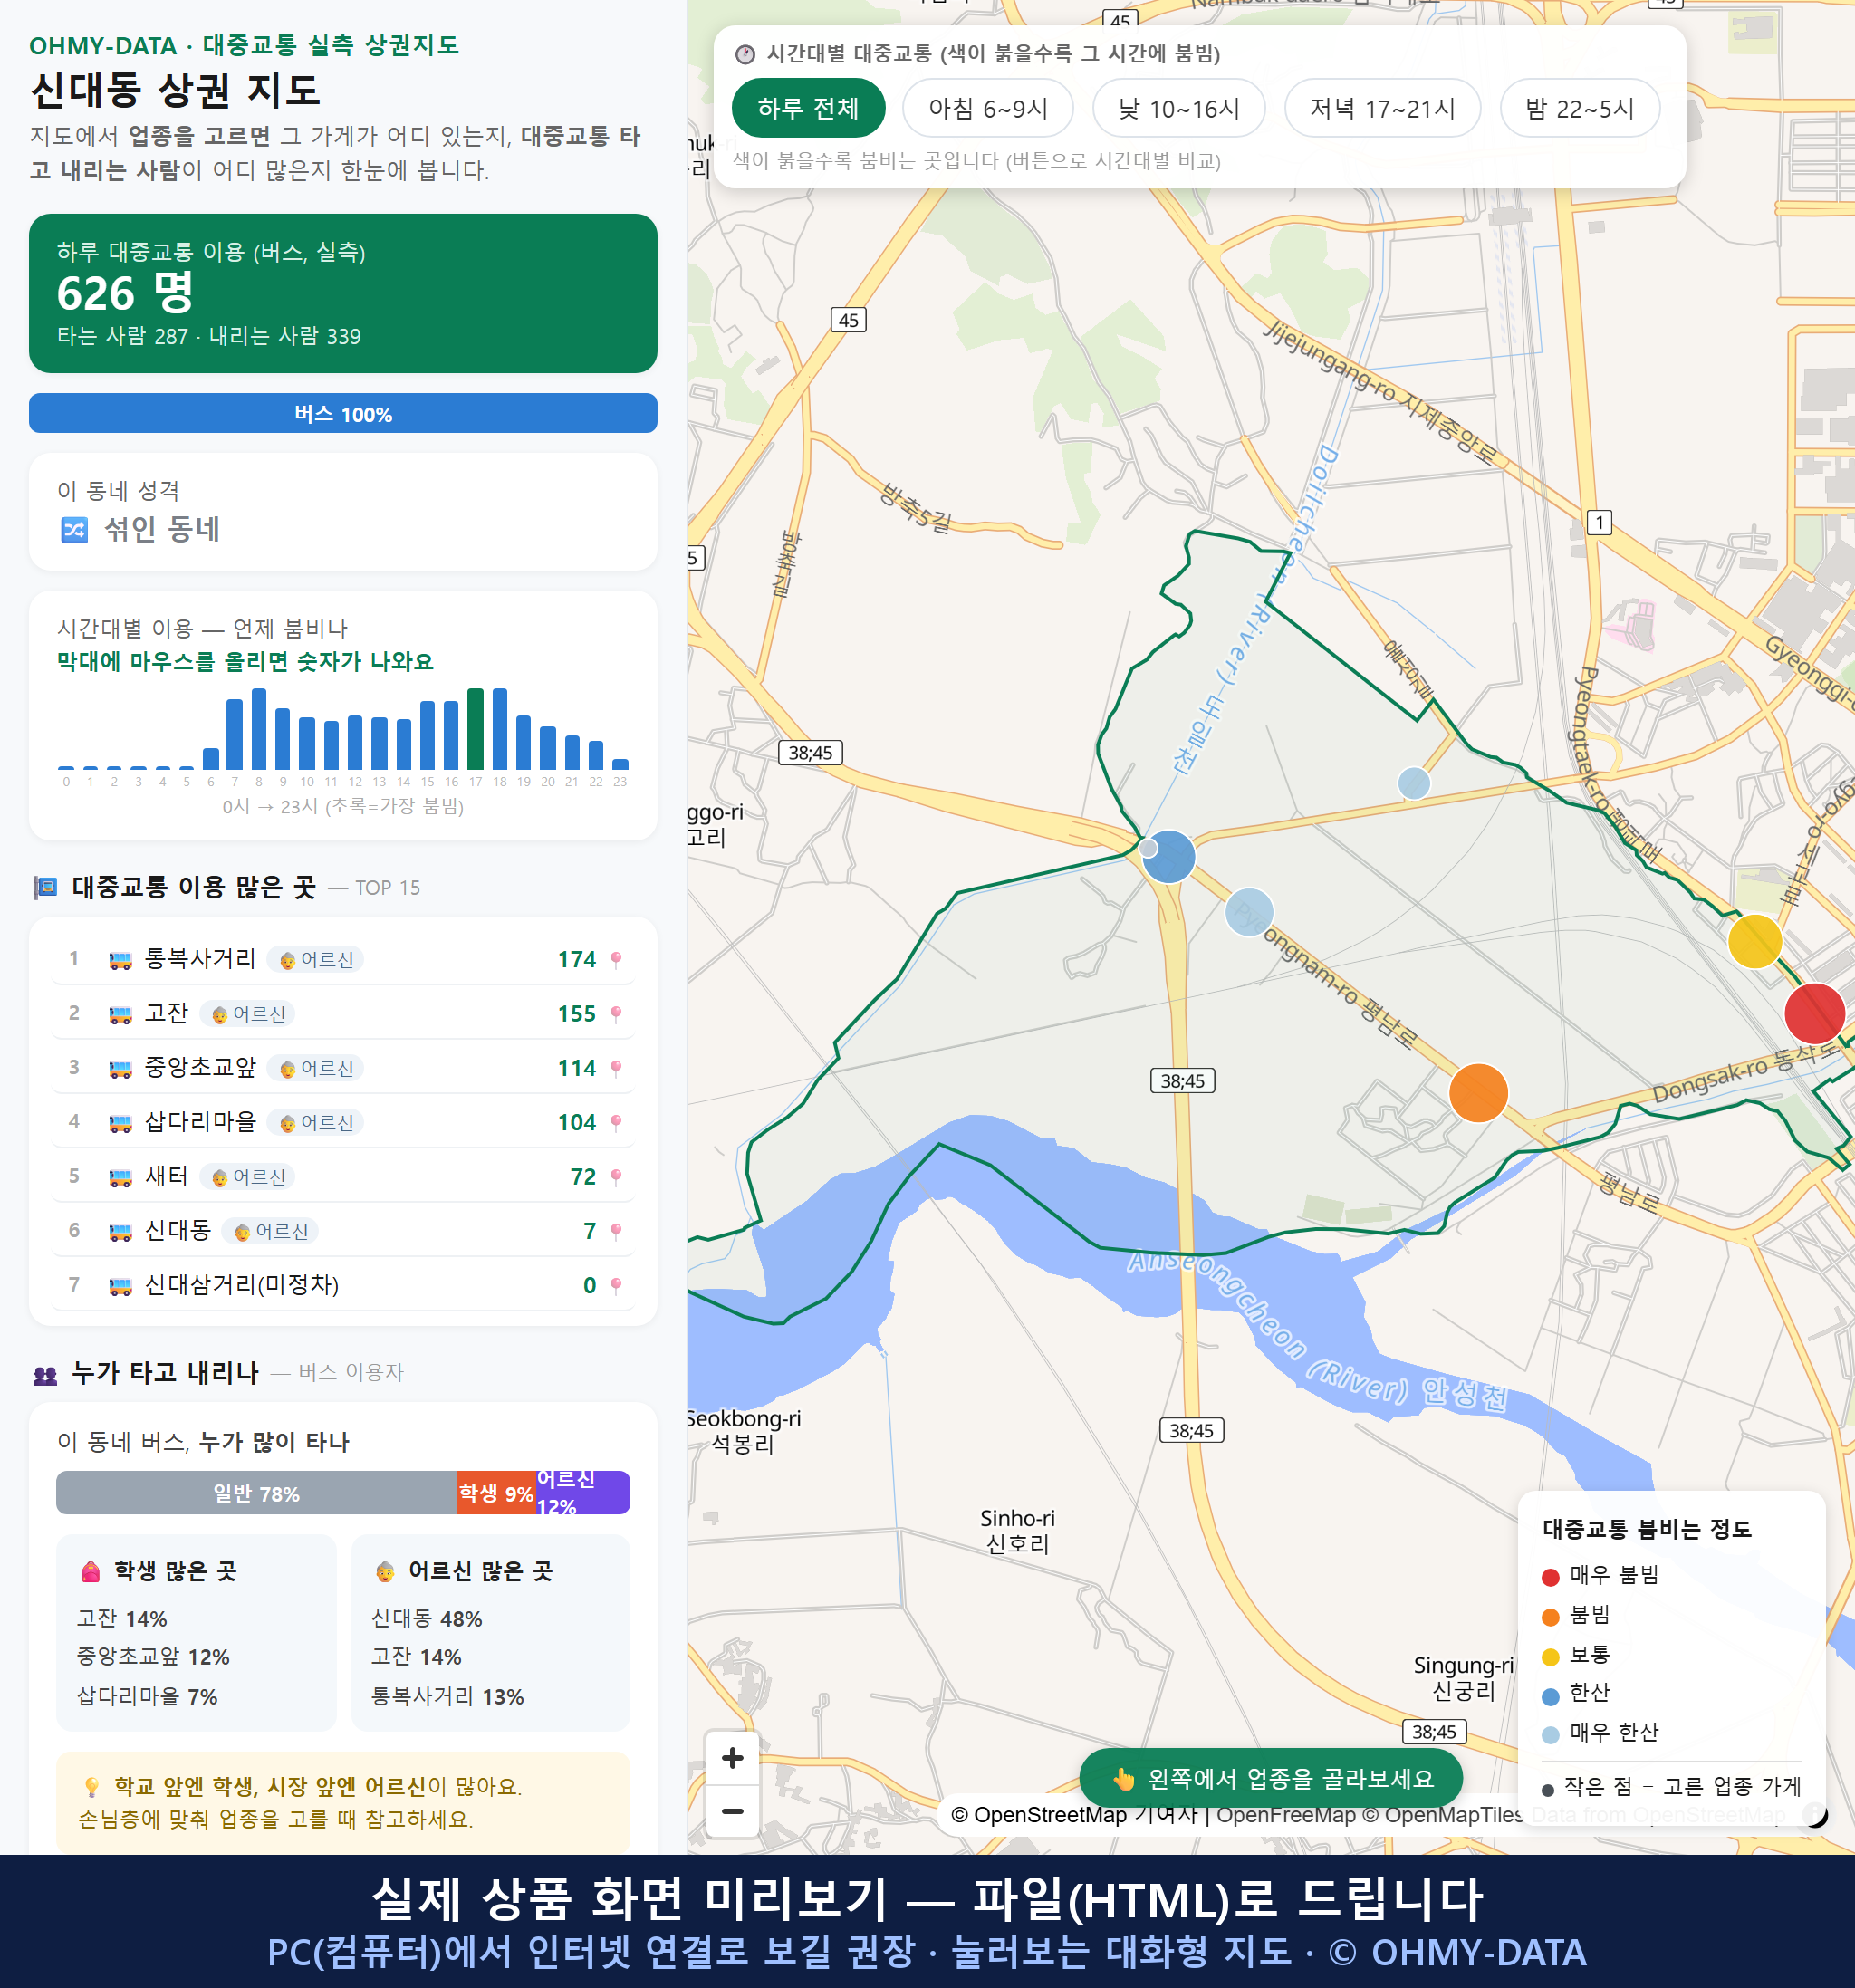The width and height of the screenshot is (1855, 1988).
Task: Open the OpenFreeMap attribution link
Action: coord(1286,1814)
